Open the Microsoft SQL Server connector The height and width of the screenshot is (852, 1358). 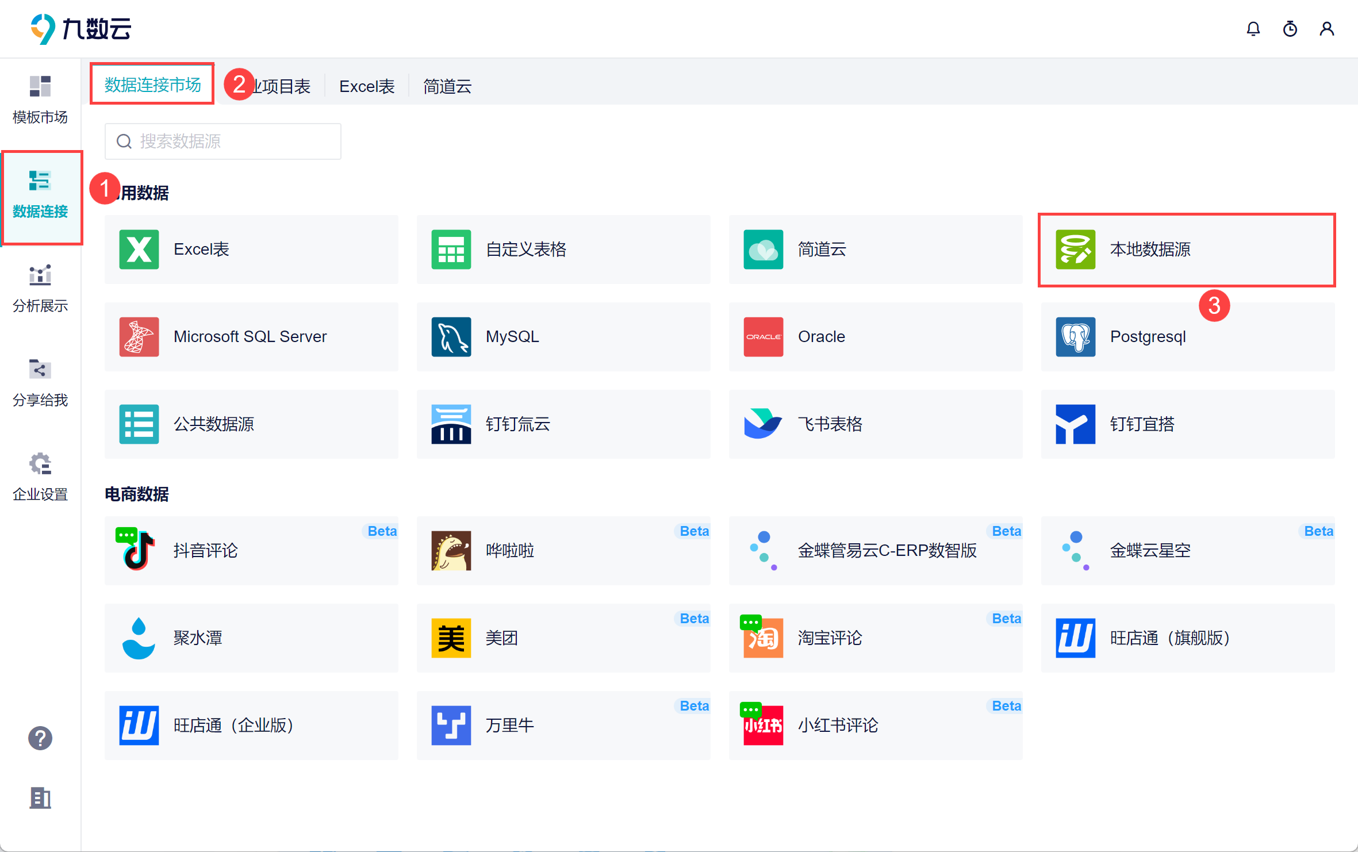point(251,337)
